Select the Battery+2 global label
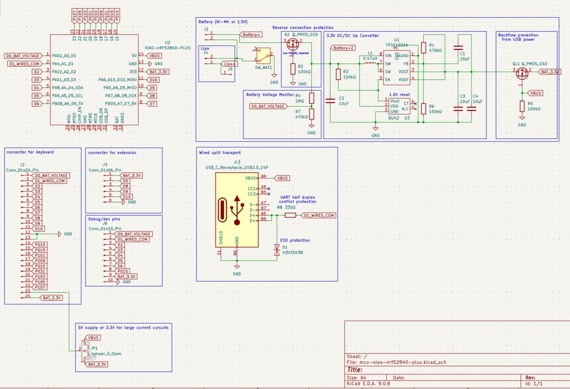The image size is (570, 389). tap(342, 48)
